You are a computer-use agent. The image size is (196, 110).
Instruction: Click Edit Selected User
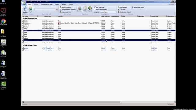[66, 7]
